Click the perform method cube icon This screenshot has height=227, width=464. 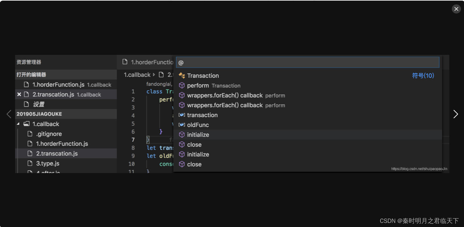click(x=182, y=86)
